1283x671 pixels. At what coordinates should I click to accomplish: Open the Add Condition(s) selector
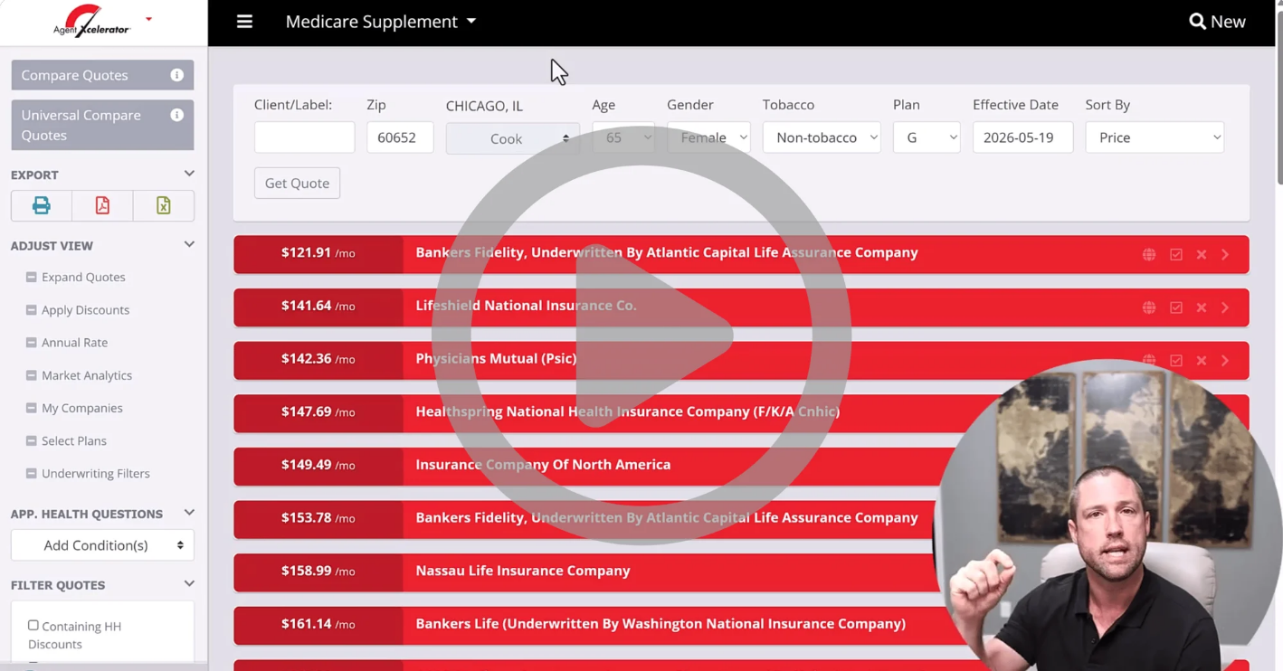pos(102,545)
